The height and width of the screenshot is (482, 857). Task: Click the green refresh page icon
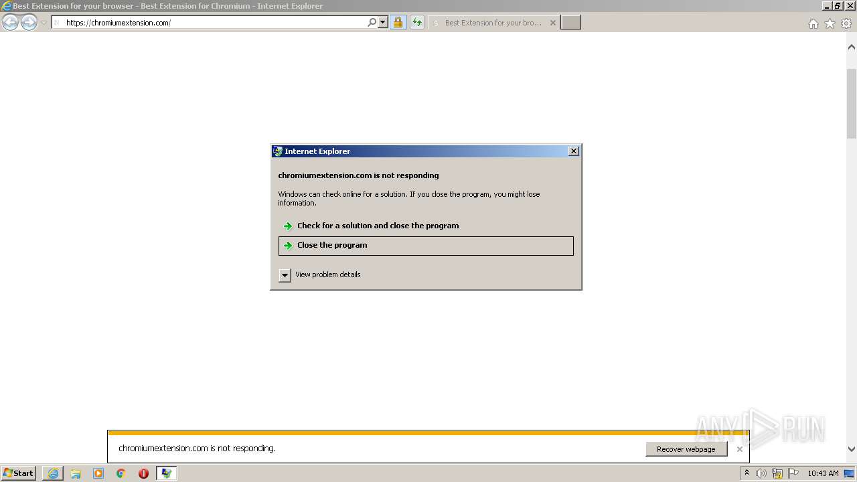pos(417,23)
